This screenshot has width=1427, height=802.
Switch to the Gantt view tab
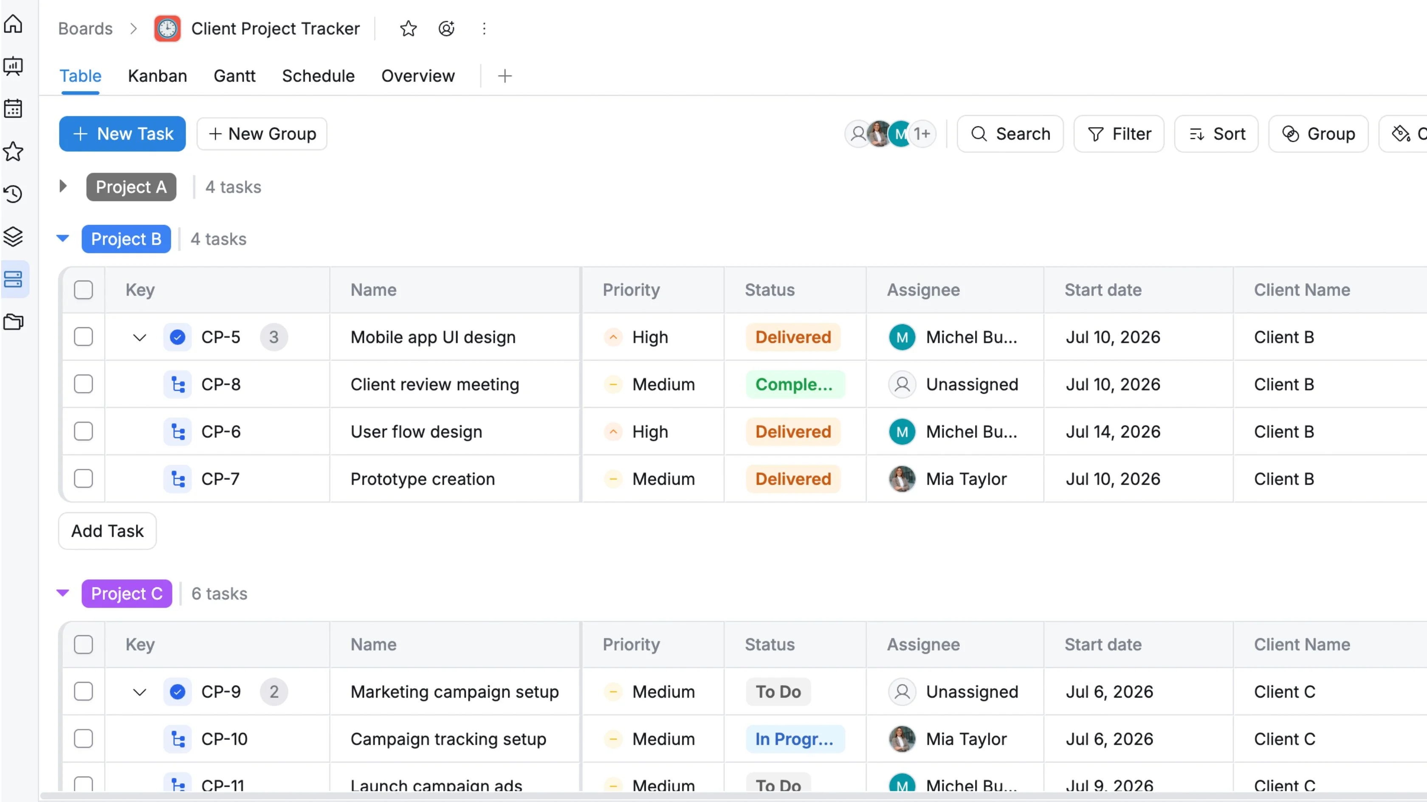(234, 76)
